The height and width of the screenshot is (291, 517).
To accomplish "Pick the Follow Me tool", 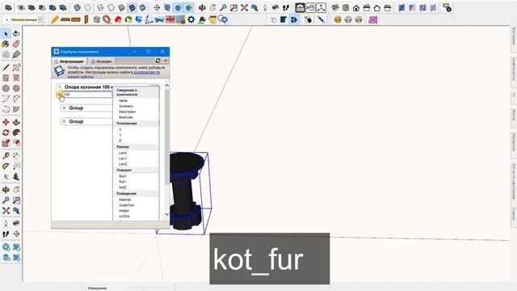I will [x=16, y=133].
